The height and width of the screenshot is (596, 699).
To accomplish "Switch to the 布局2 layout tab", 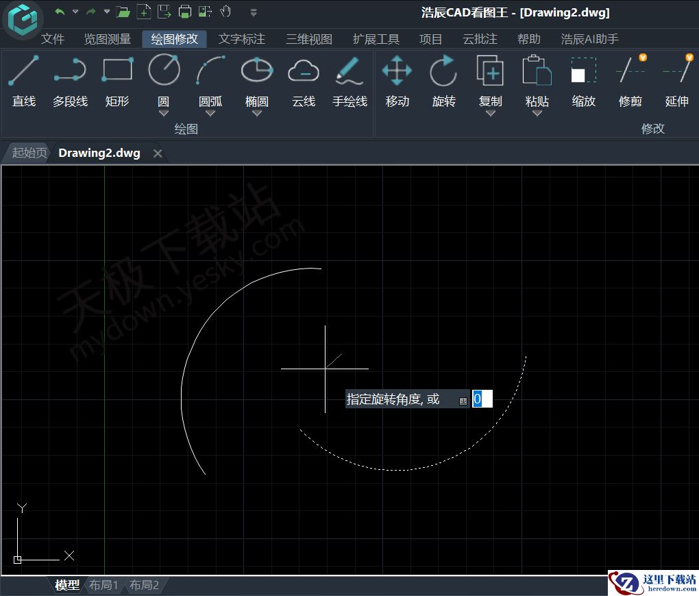I will click(x=143, y=585).
